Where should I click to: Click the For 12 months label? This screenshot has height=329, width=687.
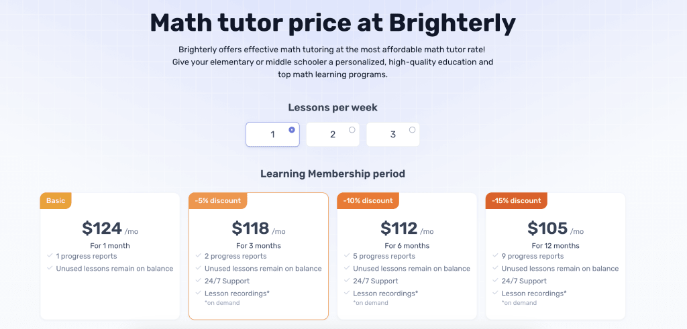tap(556, 245)
